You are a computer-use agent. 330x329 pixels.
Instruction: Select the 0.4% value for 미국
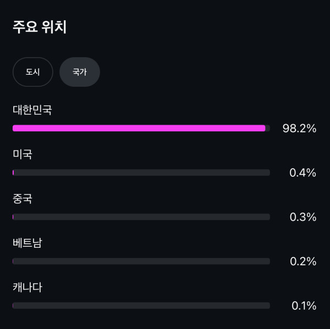click(x=303, y=173)
